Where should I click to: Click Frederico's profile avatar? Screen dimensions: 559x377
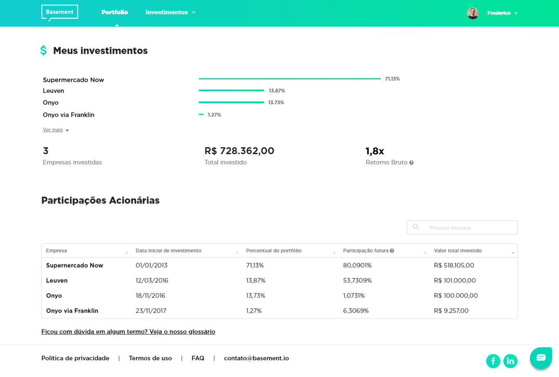(x=473, y=13)
